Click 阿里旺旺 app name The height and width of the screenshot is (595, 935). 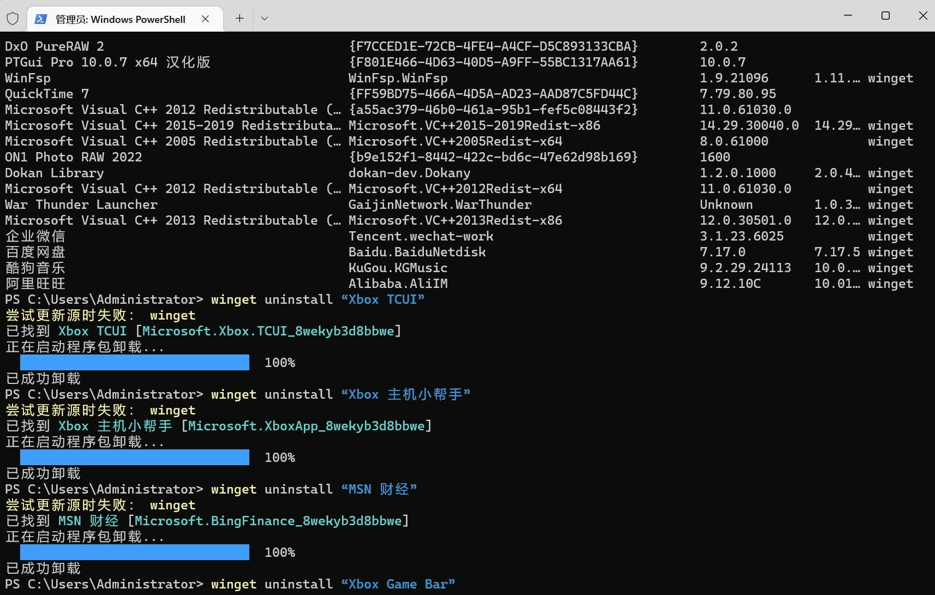35,284
